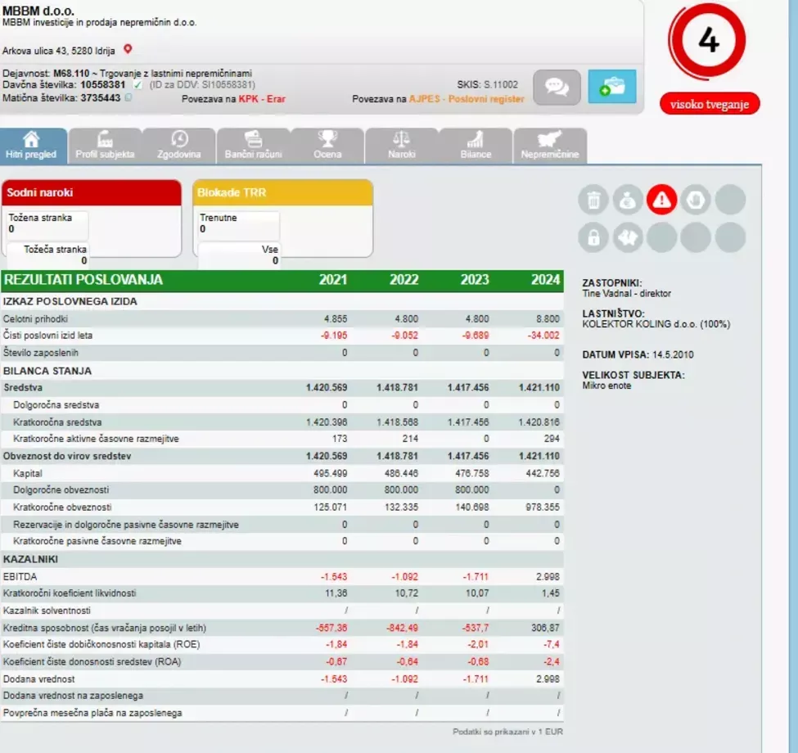Click the stop hand hexagon icon
This screenshot has height=753, width=798.
[696, 200]
